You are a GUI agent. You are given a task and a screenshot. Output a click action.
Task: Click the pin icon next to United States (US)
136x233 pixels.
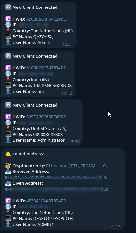(8, 128)
